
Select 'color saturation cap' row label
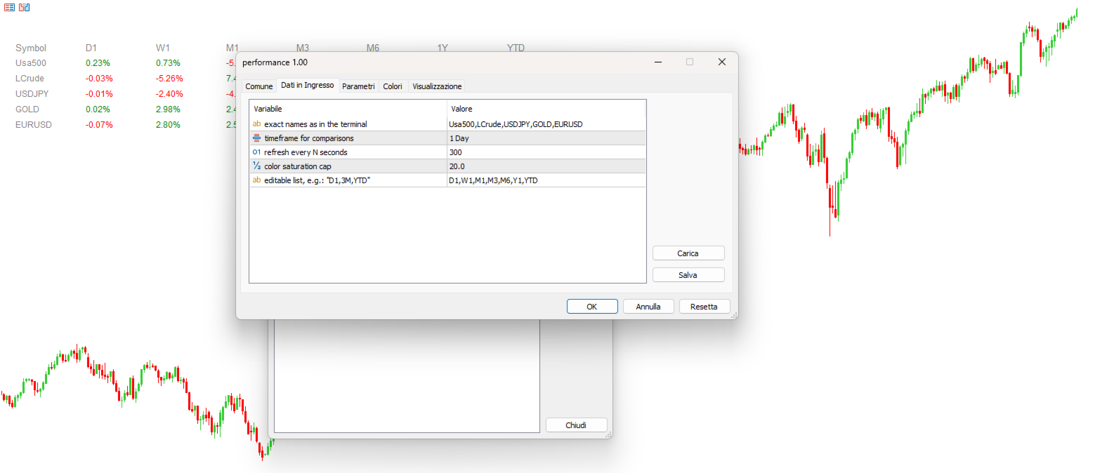[298, 166]
